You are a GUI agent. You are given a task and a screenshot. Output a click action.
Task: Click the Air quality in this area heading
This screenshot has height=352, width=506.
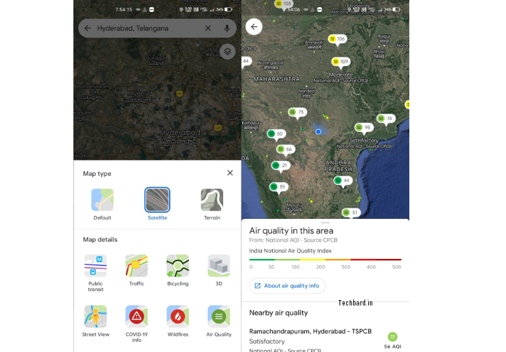[291, 231]
